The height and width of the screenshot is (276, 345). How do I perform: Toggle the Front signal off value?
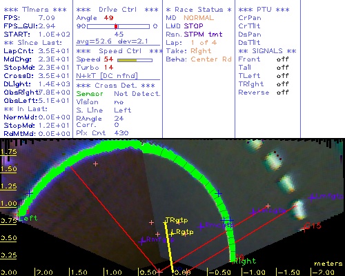click(x=282, y=59)
